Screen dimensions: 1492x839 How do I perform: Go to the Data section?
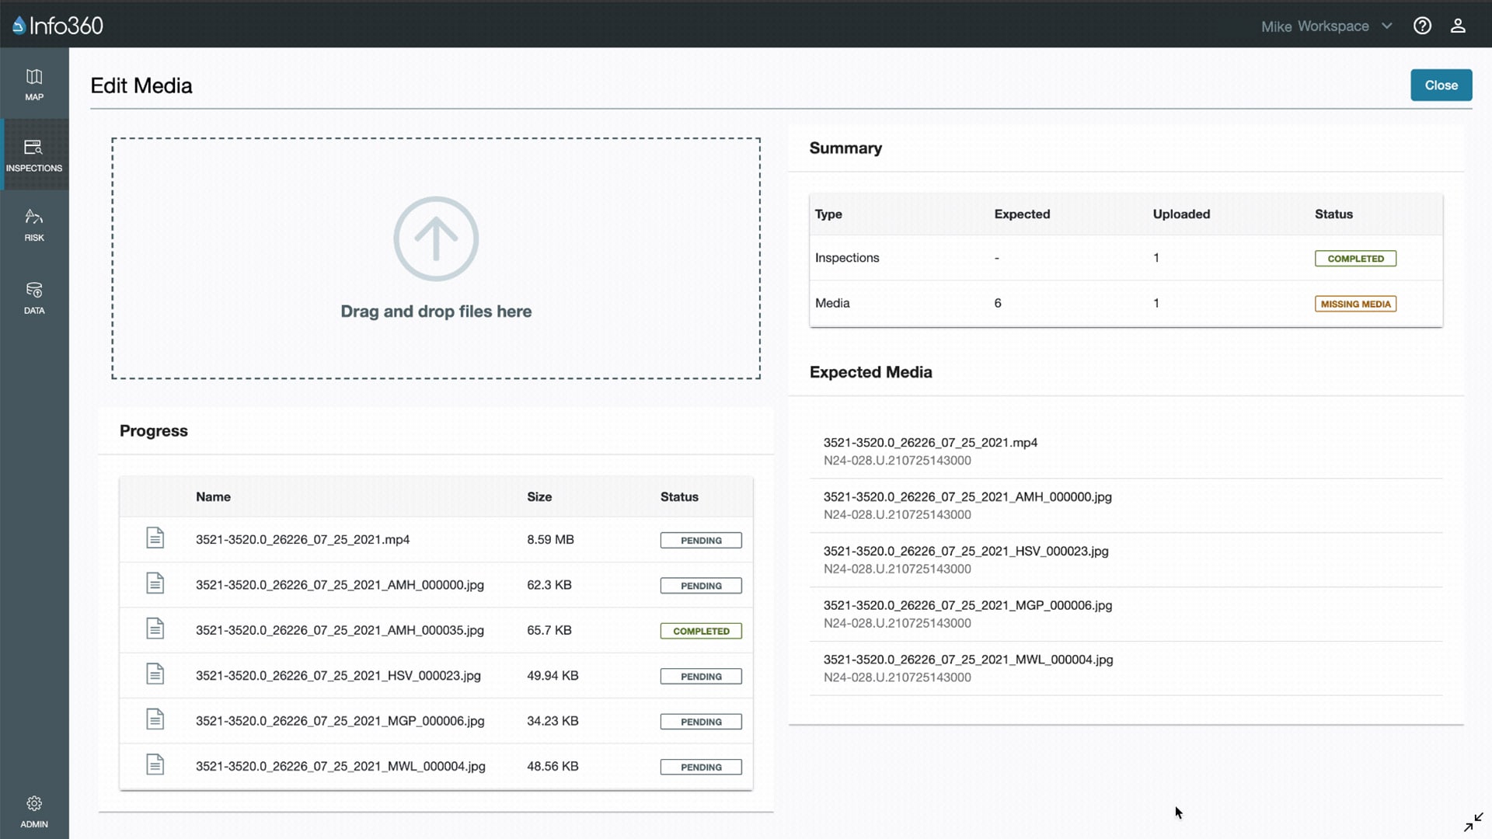click(34, 298)
